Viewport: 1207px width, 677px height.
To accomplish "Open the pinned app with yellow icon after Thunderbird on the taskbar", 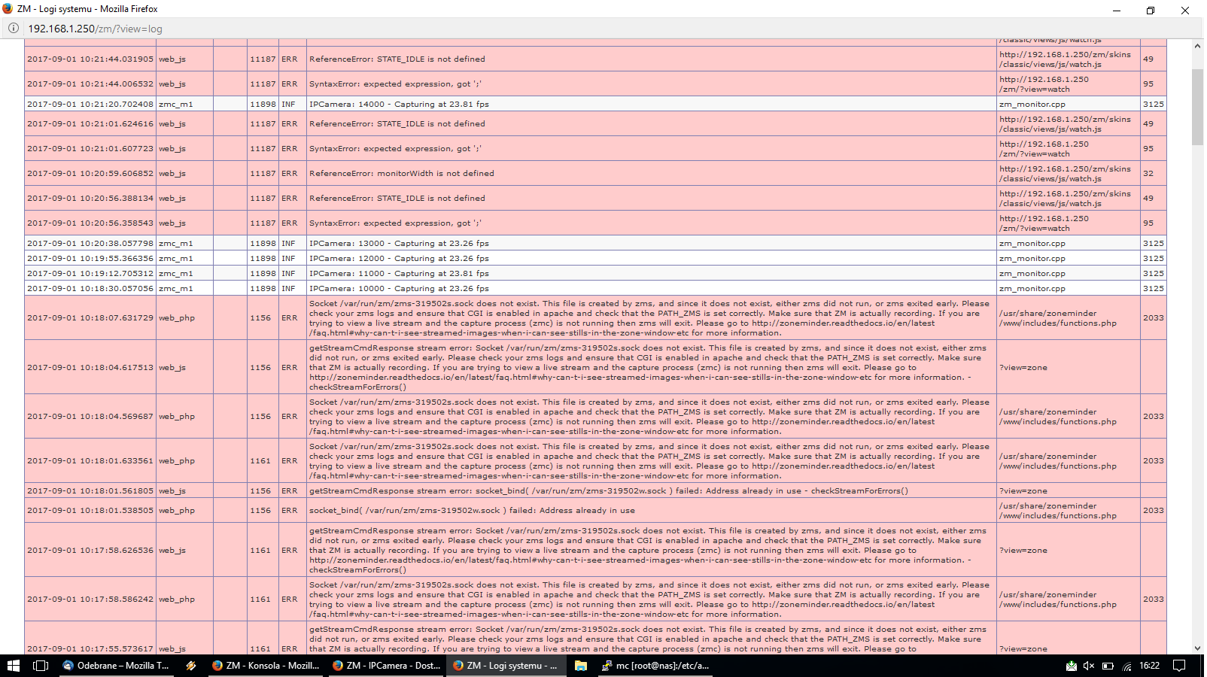I will coord(190,666).
